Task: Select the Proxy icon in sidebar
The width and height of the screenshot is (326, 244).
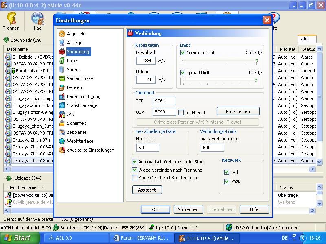Action: 62,61
